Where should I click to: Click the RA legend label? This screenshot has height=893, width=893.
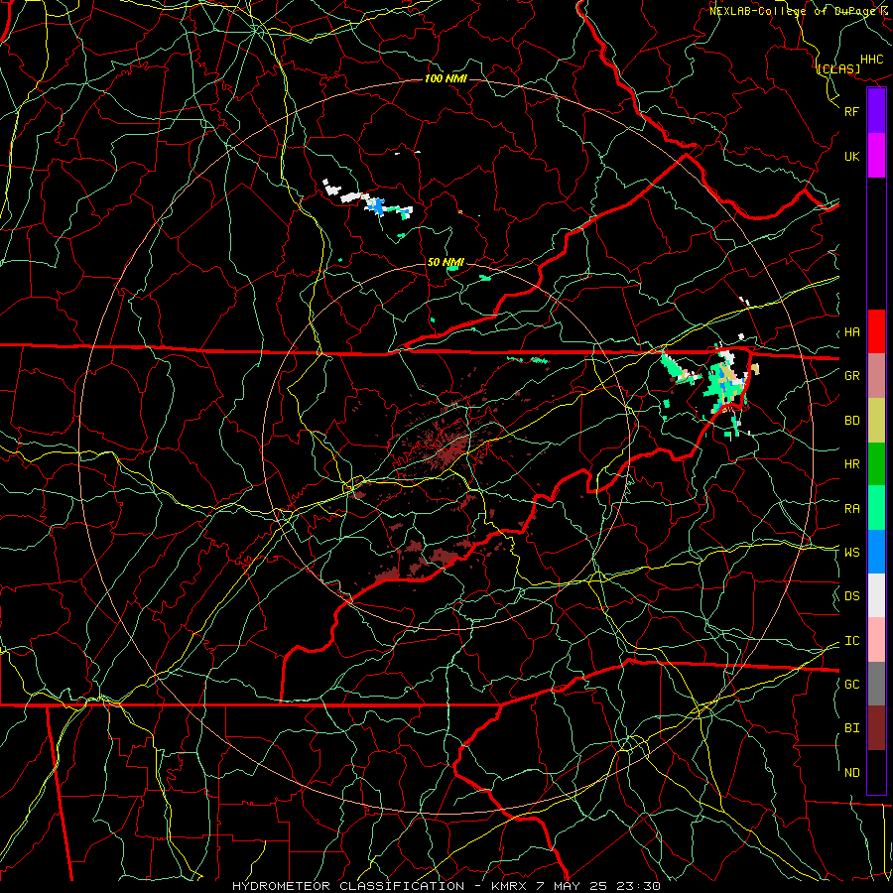(852, 509)
